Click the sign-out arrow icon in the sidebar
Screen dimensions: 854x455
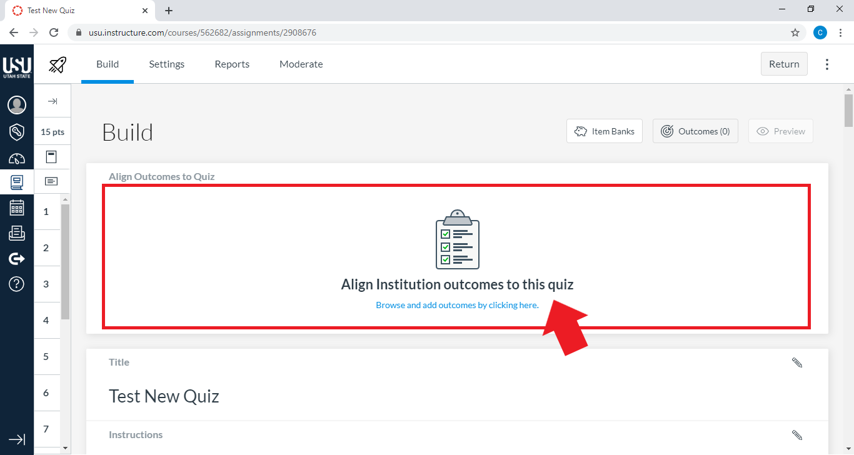pyautogui.click(x=17, y=258)
